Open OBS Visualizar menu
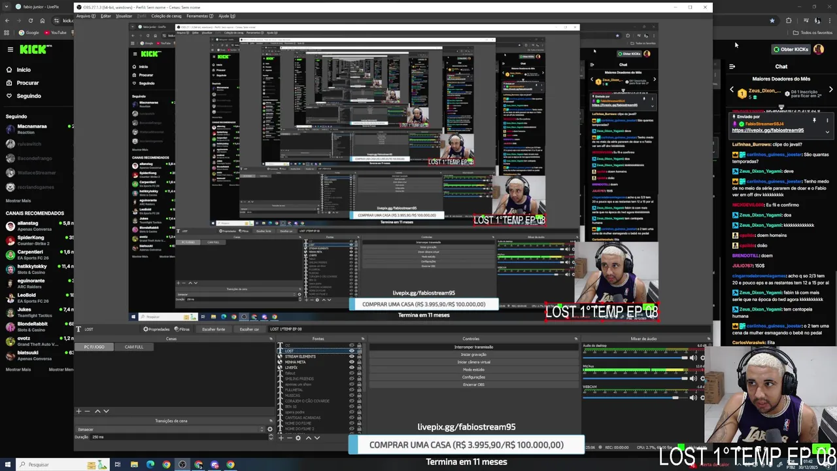 (124, 16)
